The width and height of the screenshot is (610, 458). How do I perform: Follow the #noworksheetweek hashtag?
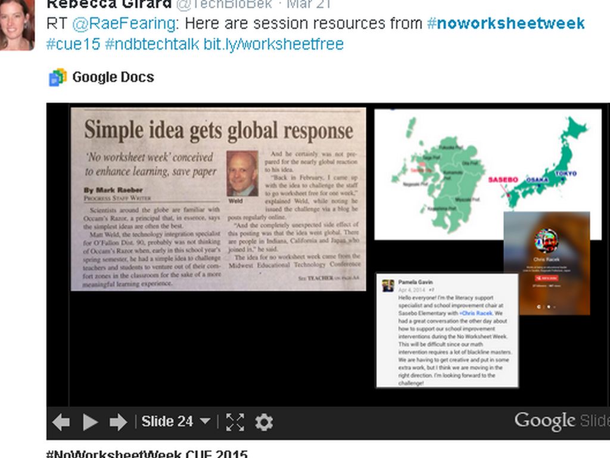point(506,24)
